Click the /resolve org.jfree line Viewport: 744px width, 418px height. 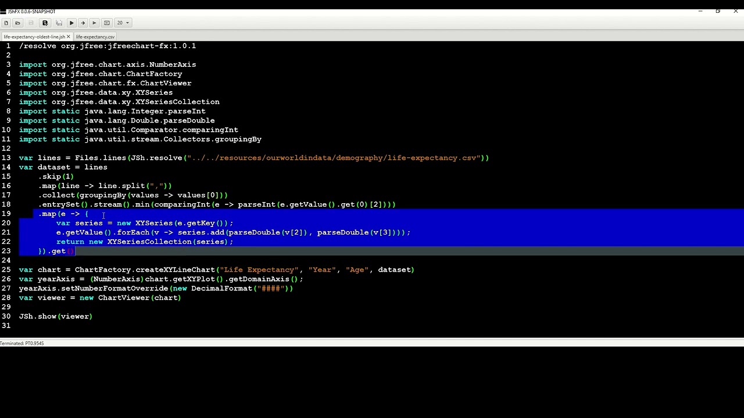(x=108, y=46)
